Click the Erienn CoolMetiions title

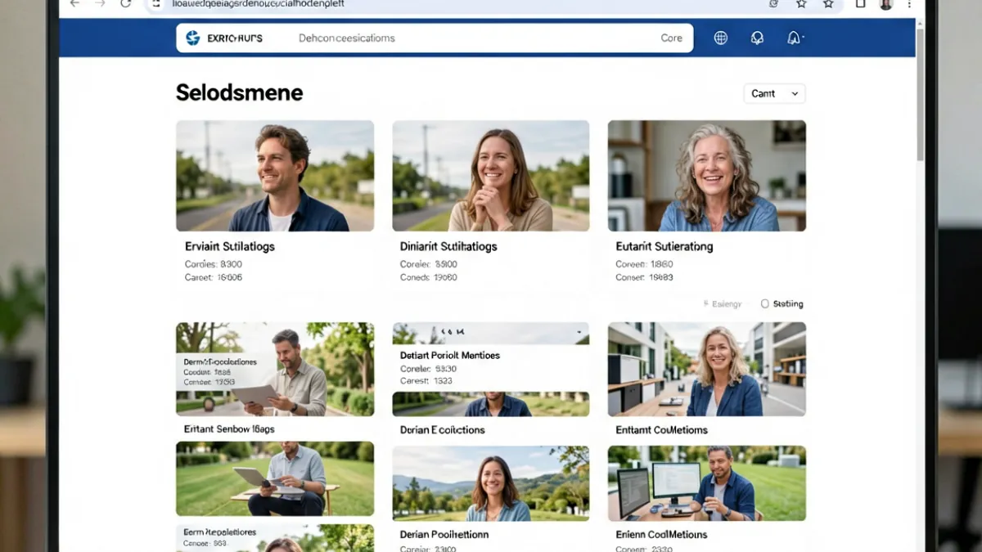pyautogui.click(x=661, y=535)
